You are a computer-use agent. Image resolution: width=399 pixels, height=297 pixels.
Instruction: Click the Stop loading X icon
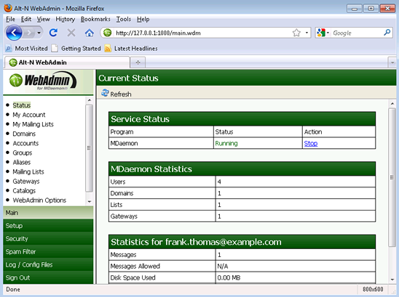[x=71, y=33]
